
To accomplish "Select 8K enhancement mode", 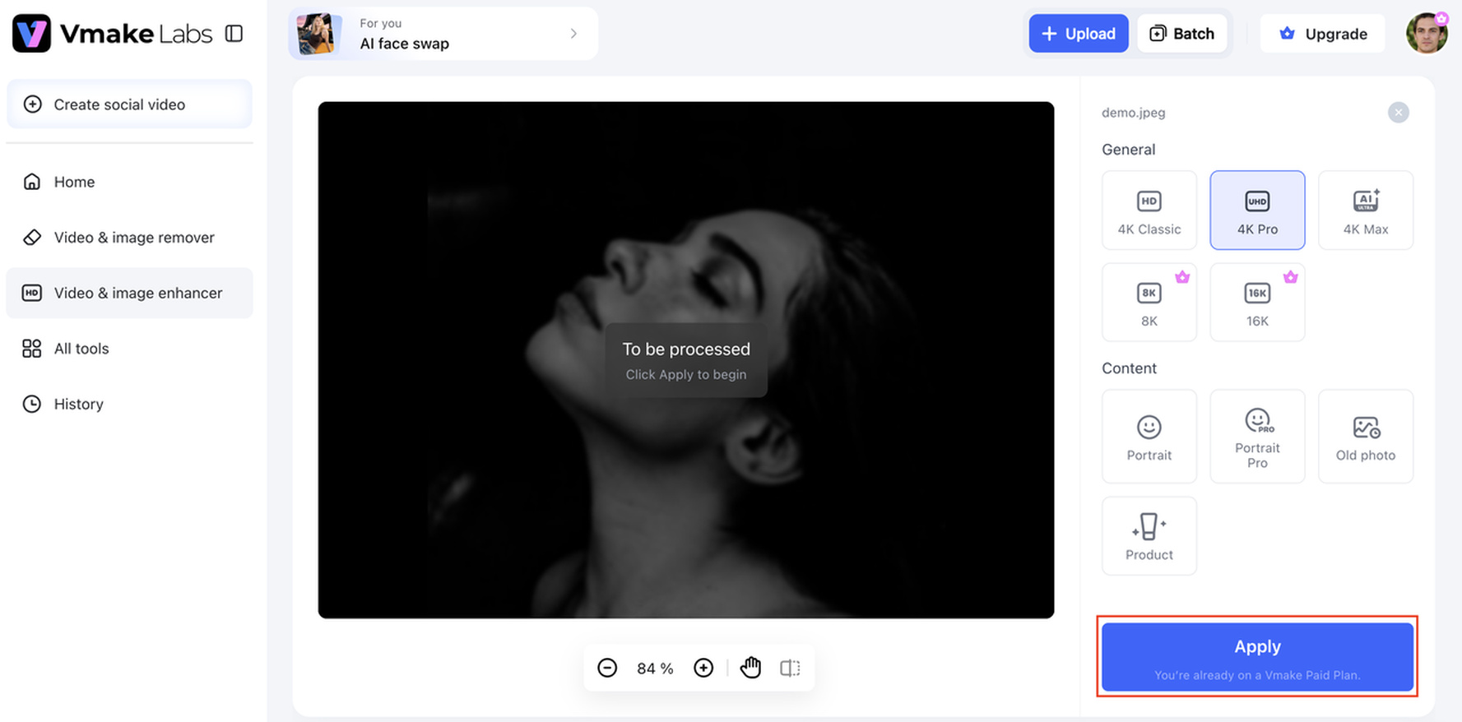I will pyautogui.click(x=1149, y=302).
